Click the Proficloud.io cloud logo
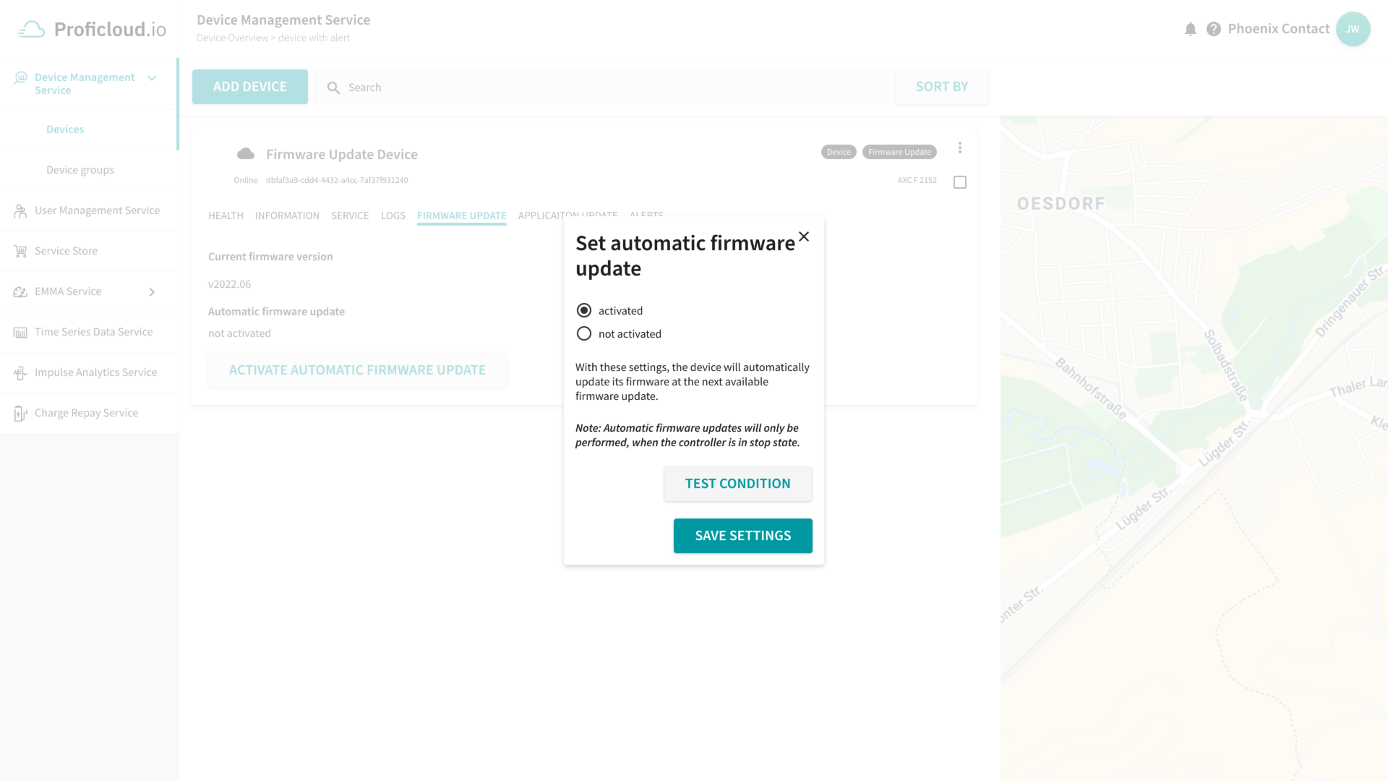Image resolution: width=1388 pixels, height=781 pixels. point(32,29)
